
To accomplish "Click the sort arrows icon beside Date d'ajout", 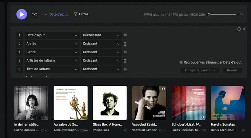I will 45,15.
